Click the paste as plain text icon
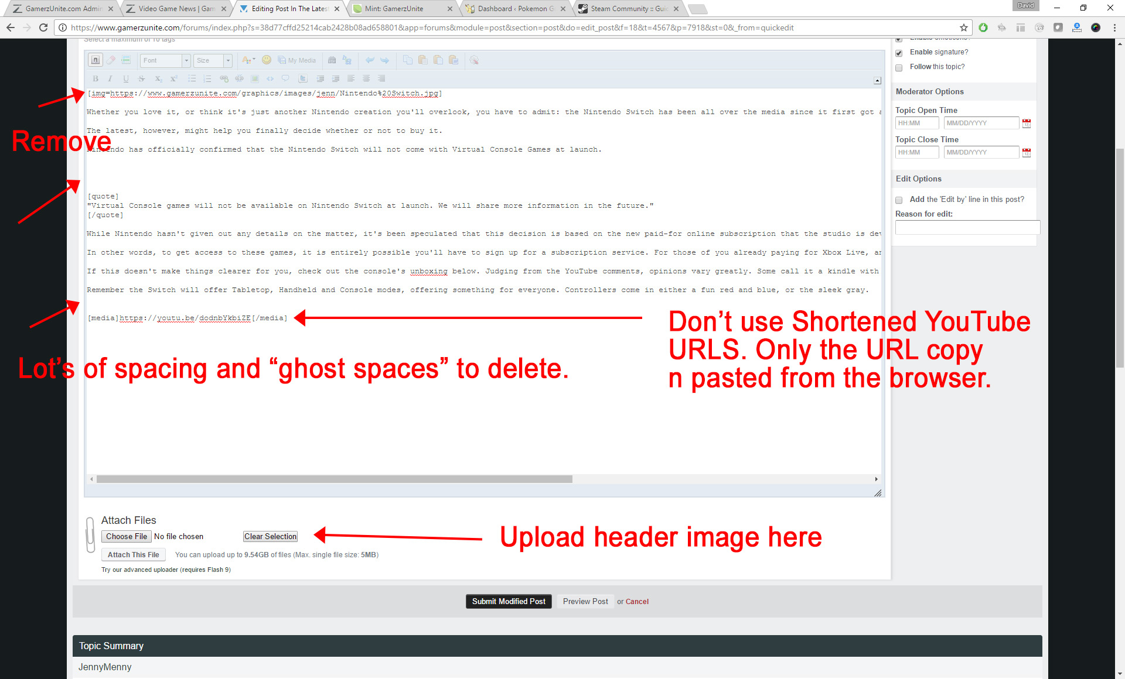This screenshot has height=679, width=1125. [x=438, y=60]
